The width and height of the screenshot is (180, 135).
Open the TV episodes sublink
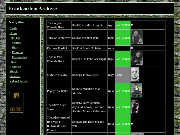point(19,57)
